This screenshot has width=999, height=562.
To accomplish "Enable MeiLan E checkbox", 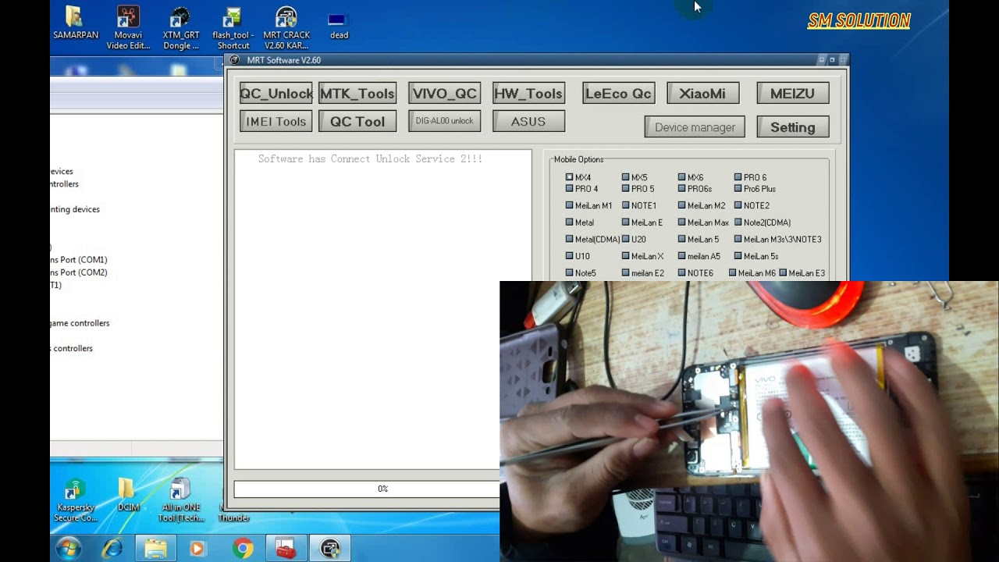I will (625, 222).
